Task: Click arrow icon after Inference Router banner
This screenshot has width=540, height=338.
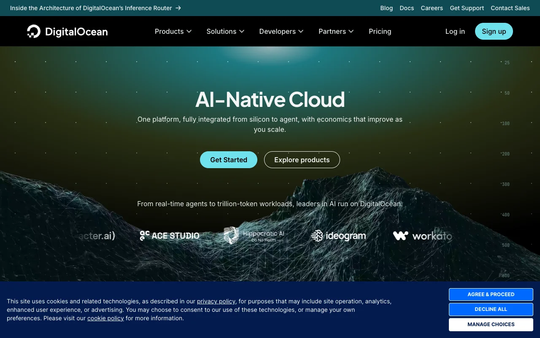Action: (x=178, y=8)
